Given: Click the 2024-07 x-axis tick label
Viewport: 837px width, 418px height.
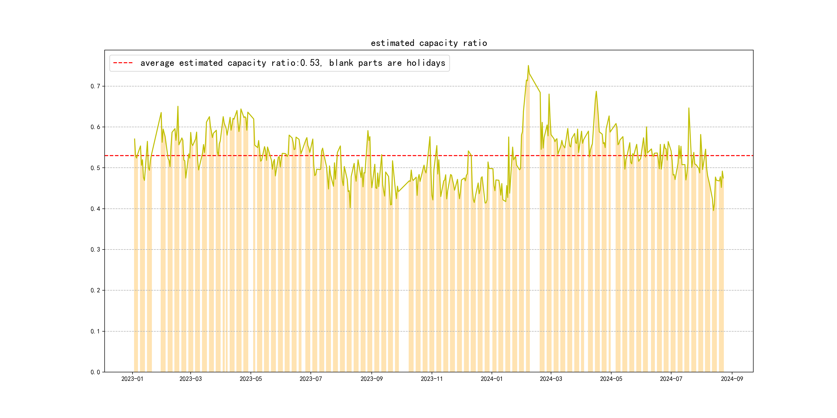Looking at the screenshot, I should [x=671, y=379].
